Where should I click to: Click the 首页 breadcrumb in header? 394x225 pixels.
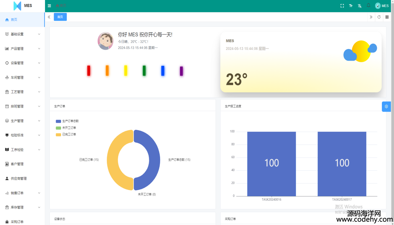pos(61,6)
